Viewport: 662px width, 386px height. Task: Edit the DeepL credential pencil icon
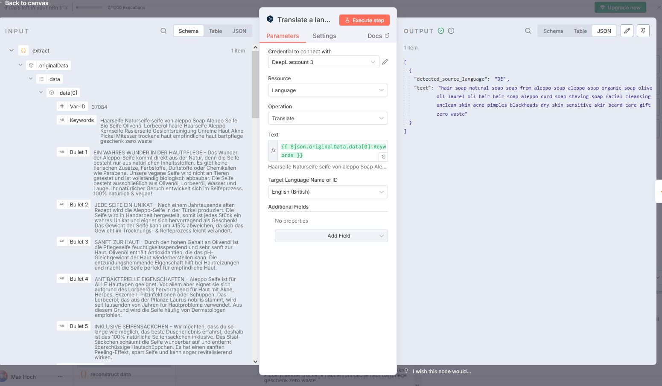(x=385, y=62)
